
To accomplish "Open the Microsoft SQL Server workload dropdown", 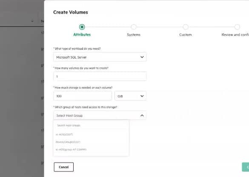I will (100, 57).
